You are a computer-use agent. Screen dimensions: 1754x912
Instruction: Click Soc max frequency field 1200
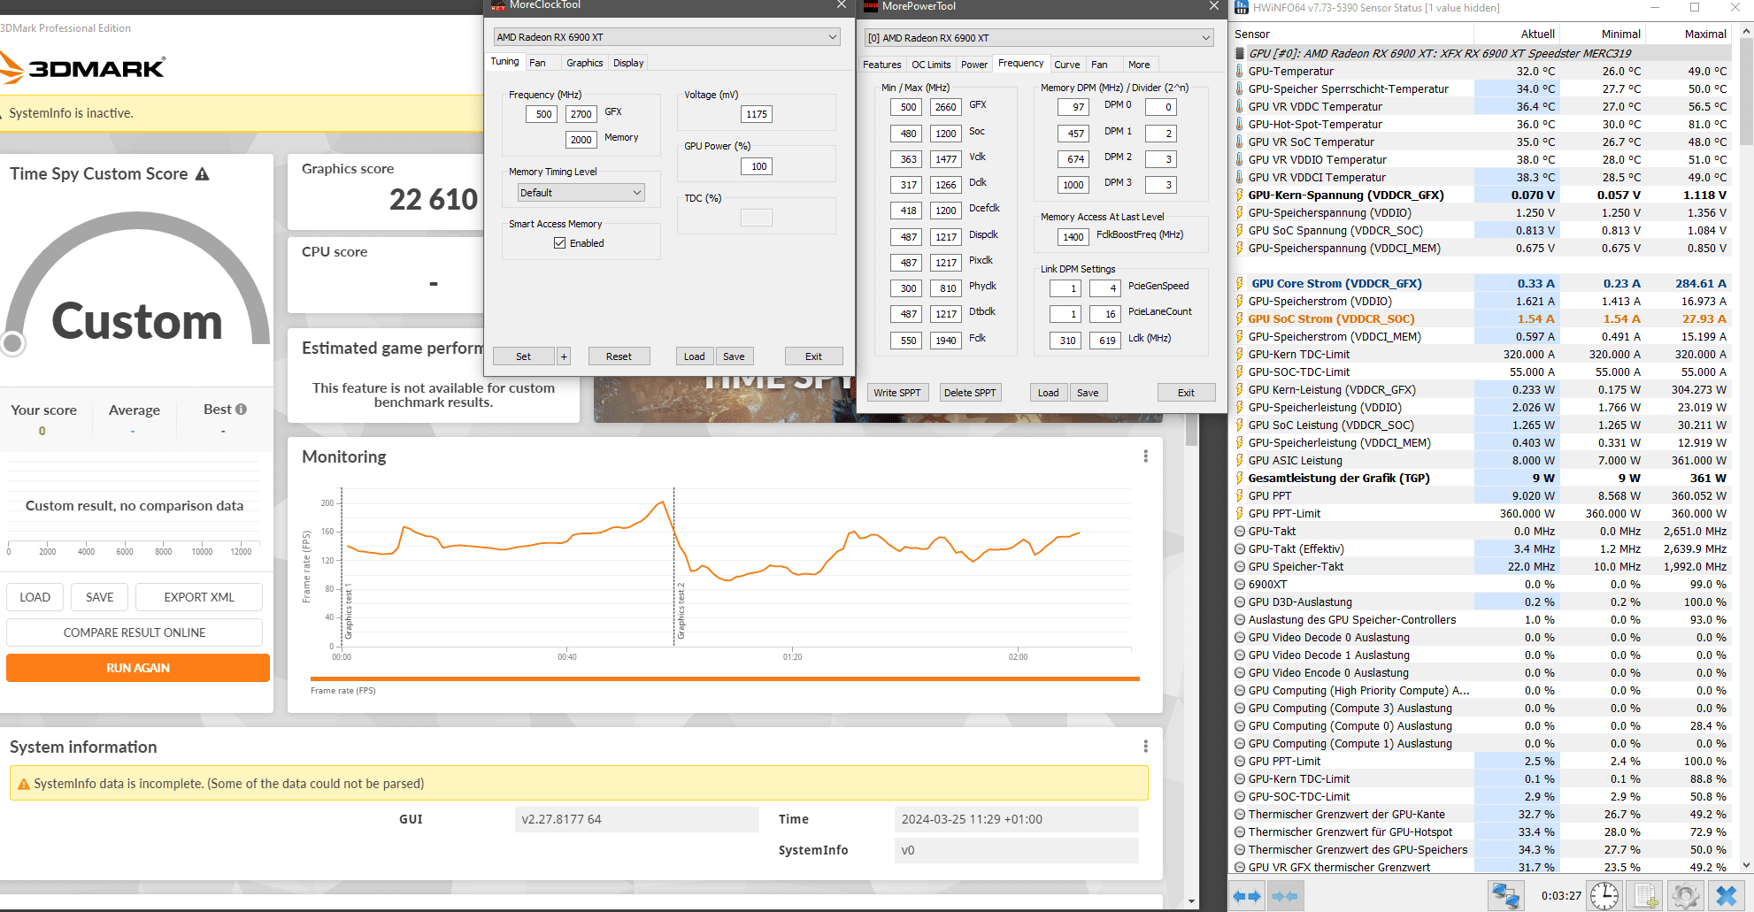946,134
